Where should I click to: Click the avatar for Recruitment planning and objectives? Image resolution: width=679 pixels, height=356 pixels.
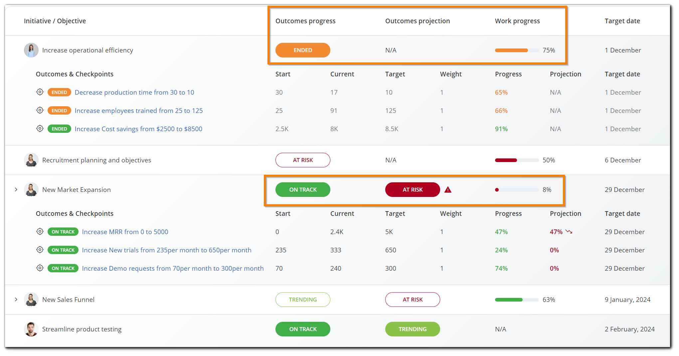31,160
